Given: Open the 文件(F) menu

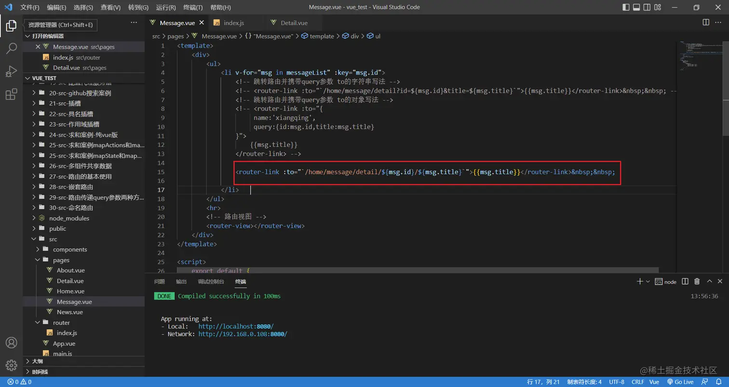Looking at the screenshot, I should (x=30, y=7).
